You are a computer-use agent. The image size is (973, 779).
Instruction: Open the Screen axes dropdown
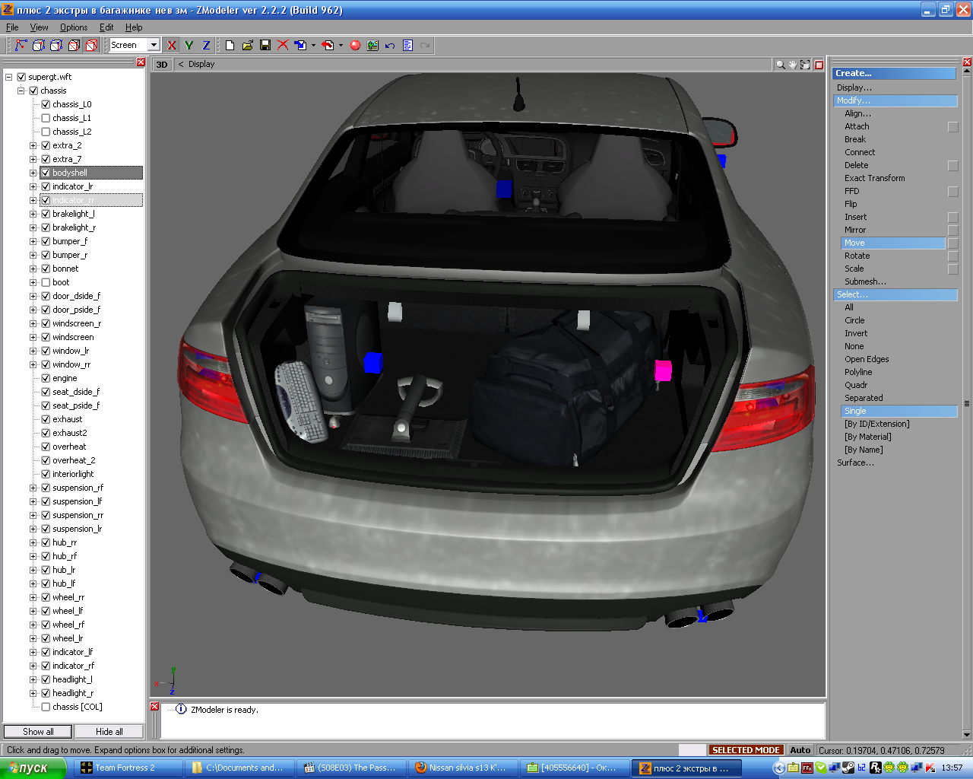pyautogui.click(x=154, y=46)
